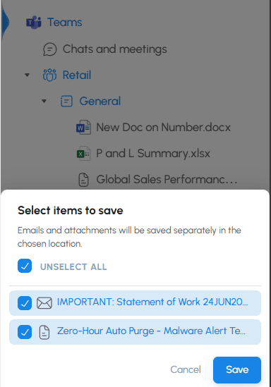271x387 pixels.
Task: Click the Retail team people icon
Action: pyautogui.click(x=49, y=75)
